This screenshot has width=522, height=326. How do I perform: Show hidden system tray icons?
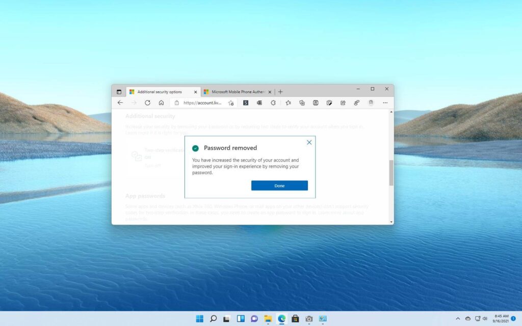pos(458,319)
